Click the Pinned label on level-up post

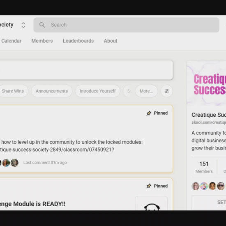tap(161, 113)
